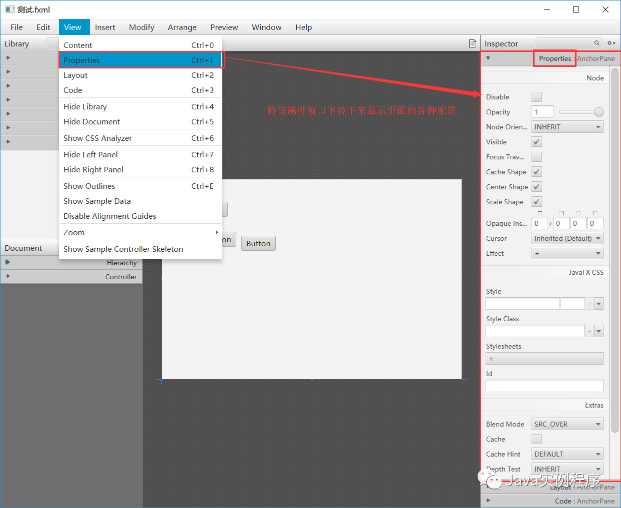Viewport: 621px width, 508px height.
Task: Click the plus icon beside Style Class field
Action: tap(590, 331)
